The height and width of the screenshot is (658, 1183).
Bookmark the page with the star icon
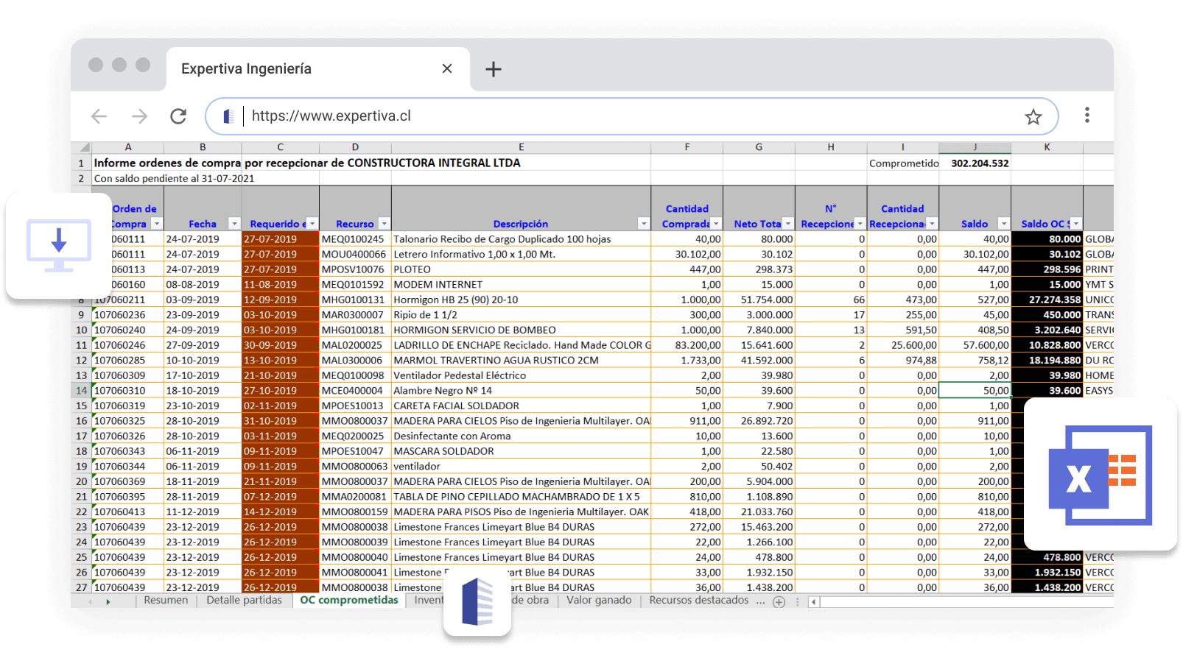1033,117
